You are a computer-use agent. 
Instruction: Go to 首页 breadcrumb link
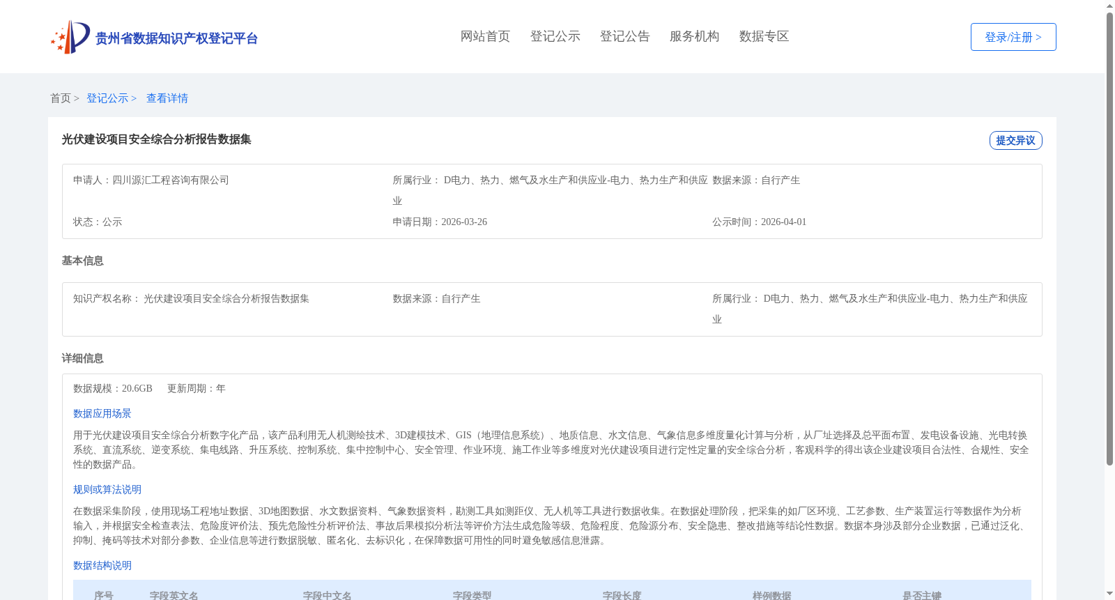61,98
